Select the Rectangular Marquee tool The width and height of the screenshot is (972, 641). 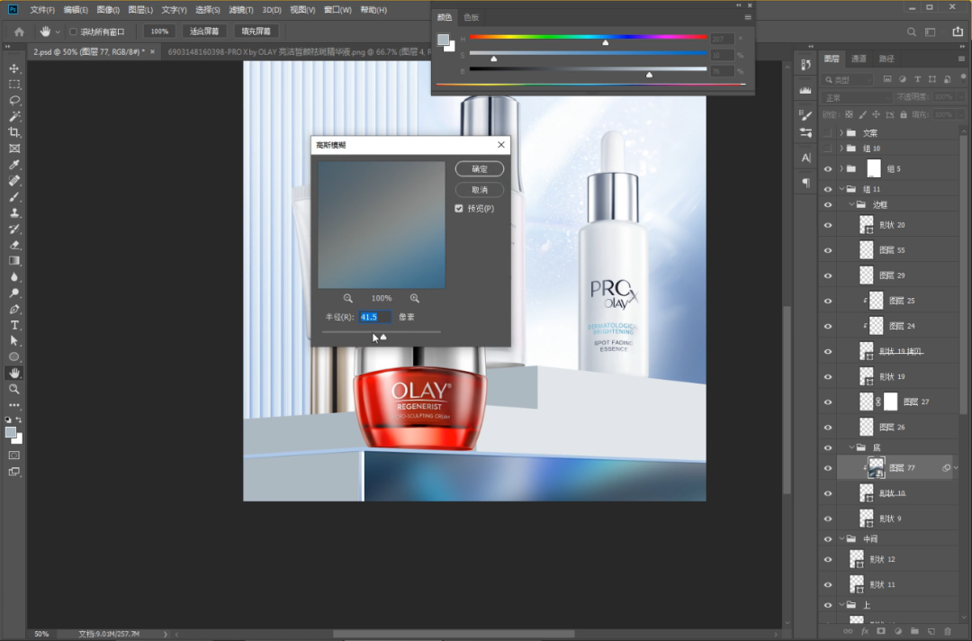pyautogui.click(x=14, y=85)
